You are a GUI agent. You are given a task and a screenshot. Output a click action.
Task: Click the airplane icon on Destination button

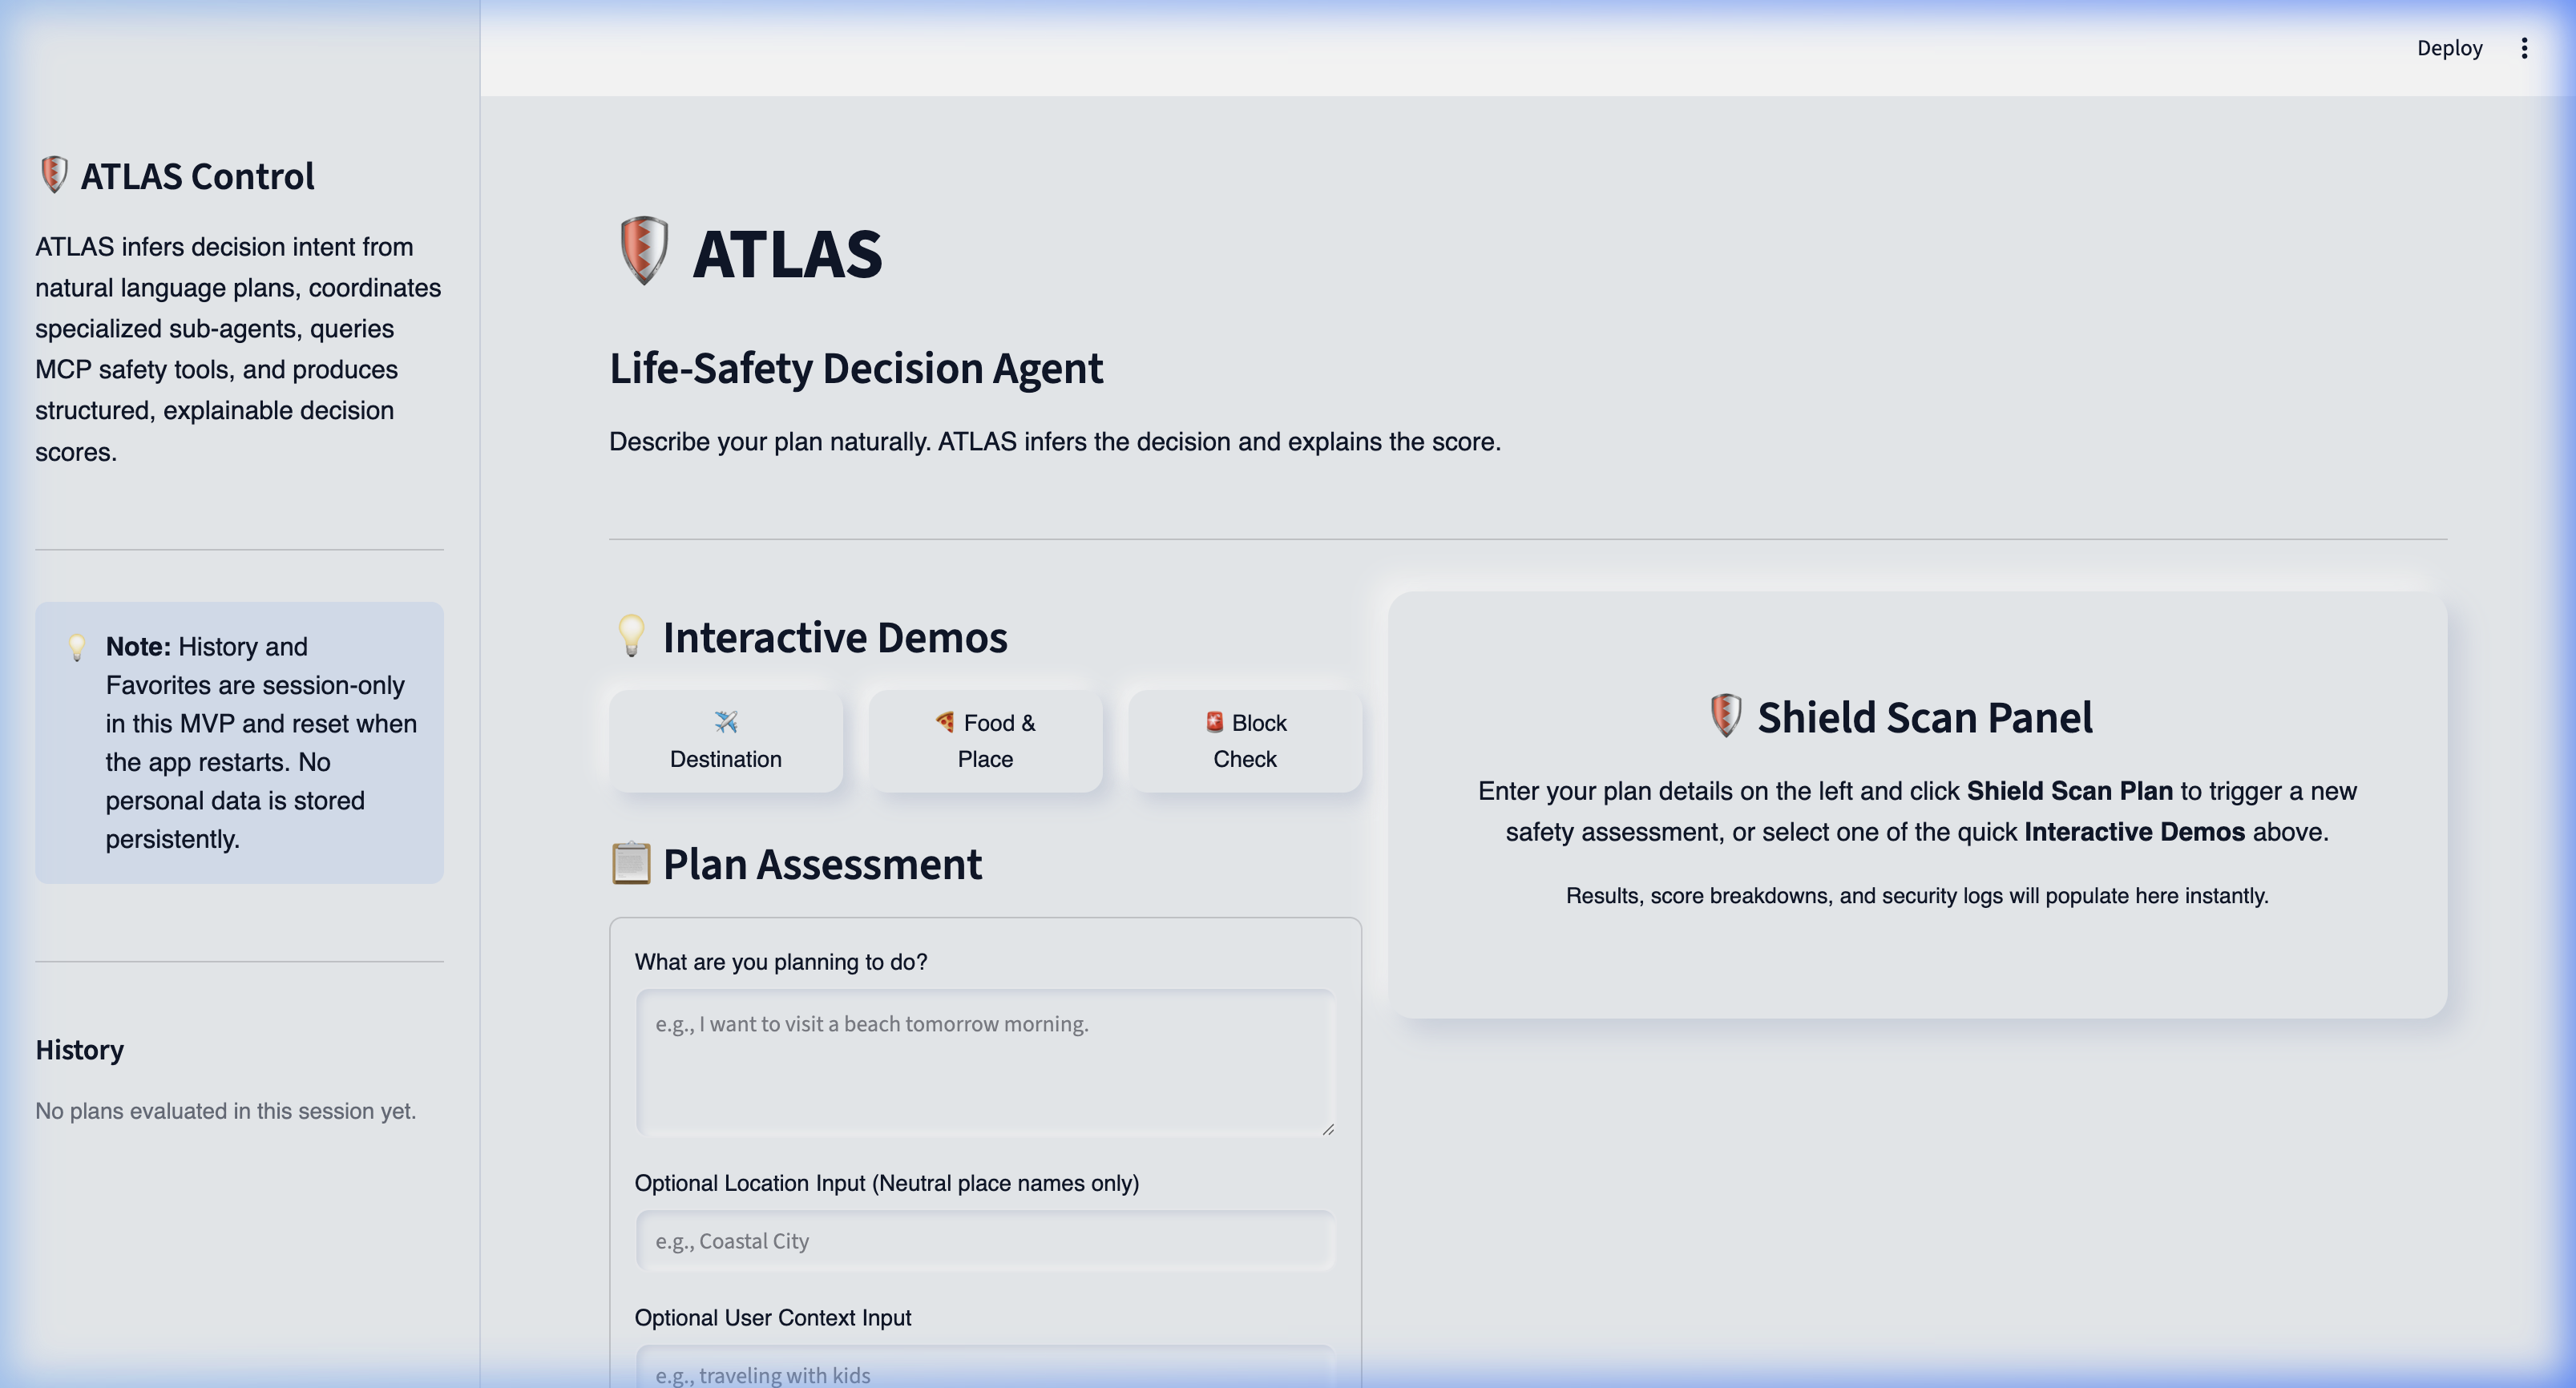(x=726, y=721)
